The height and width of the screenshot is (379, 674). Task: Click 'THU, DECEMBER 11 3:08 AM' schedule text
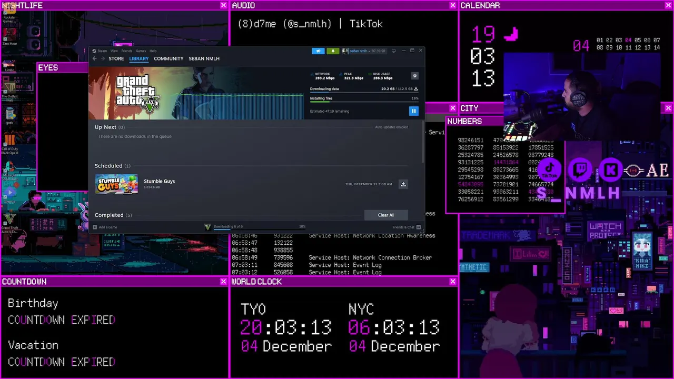(369, 184)
